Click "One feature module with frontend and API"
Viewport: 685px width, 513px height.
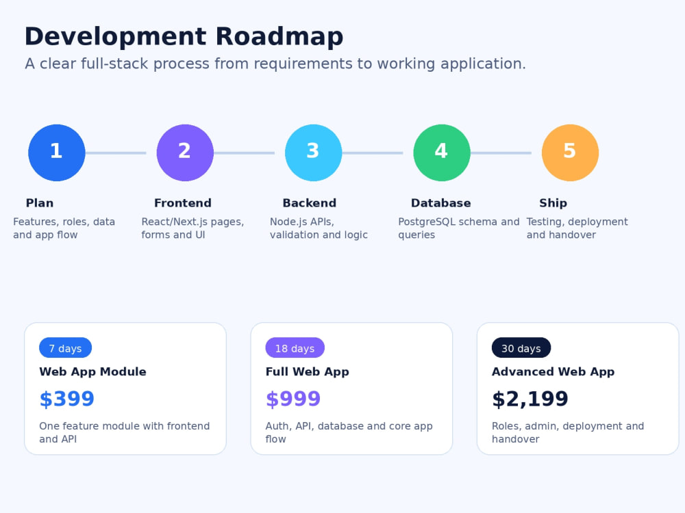point(125,432)
